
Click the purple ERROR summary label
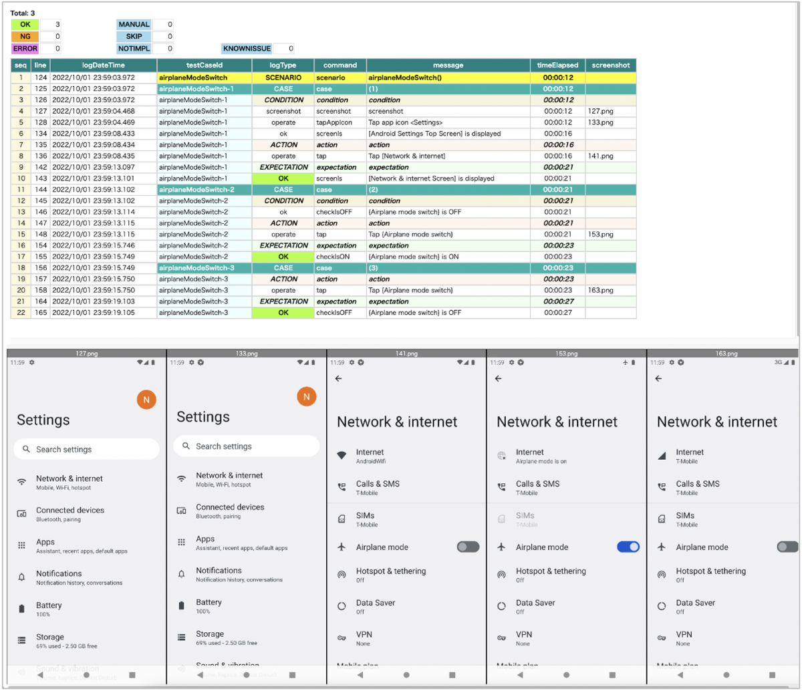pyautogui.click(x=25, y=48)
